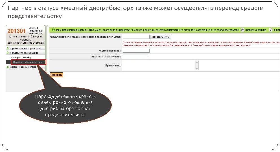This screenshot has width=280, height=152.
Task: Click the date 2013-01-05
Action: point(35,31)
